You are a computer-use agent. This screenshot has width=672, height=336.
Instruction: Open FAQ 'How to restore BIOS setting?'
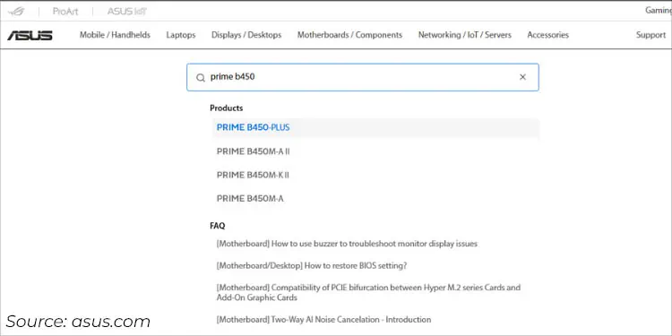click(312, 266)
